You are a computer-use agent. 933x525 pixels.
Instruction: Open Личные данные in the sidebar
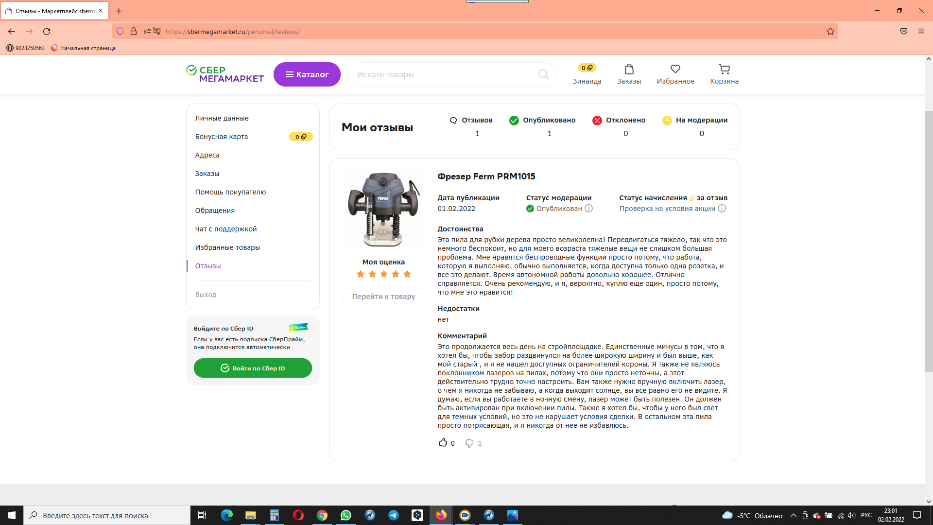click(x=222, y=118)
